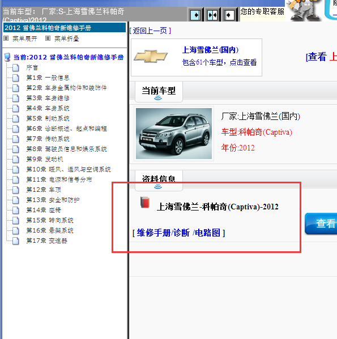Screen dimensions: 337x339
Task: Open 第8章 驾驶员信息和娱乐系统
Action: click(66, 149)
